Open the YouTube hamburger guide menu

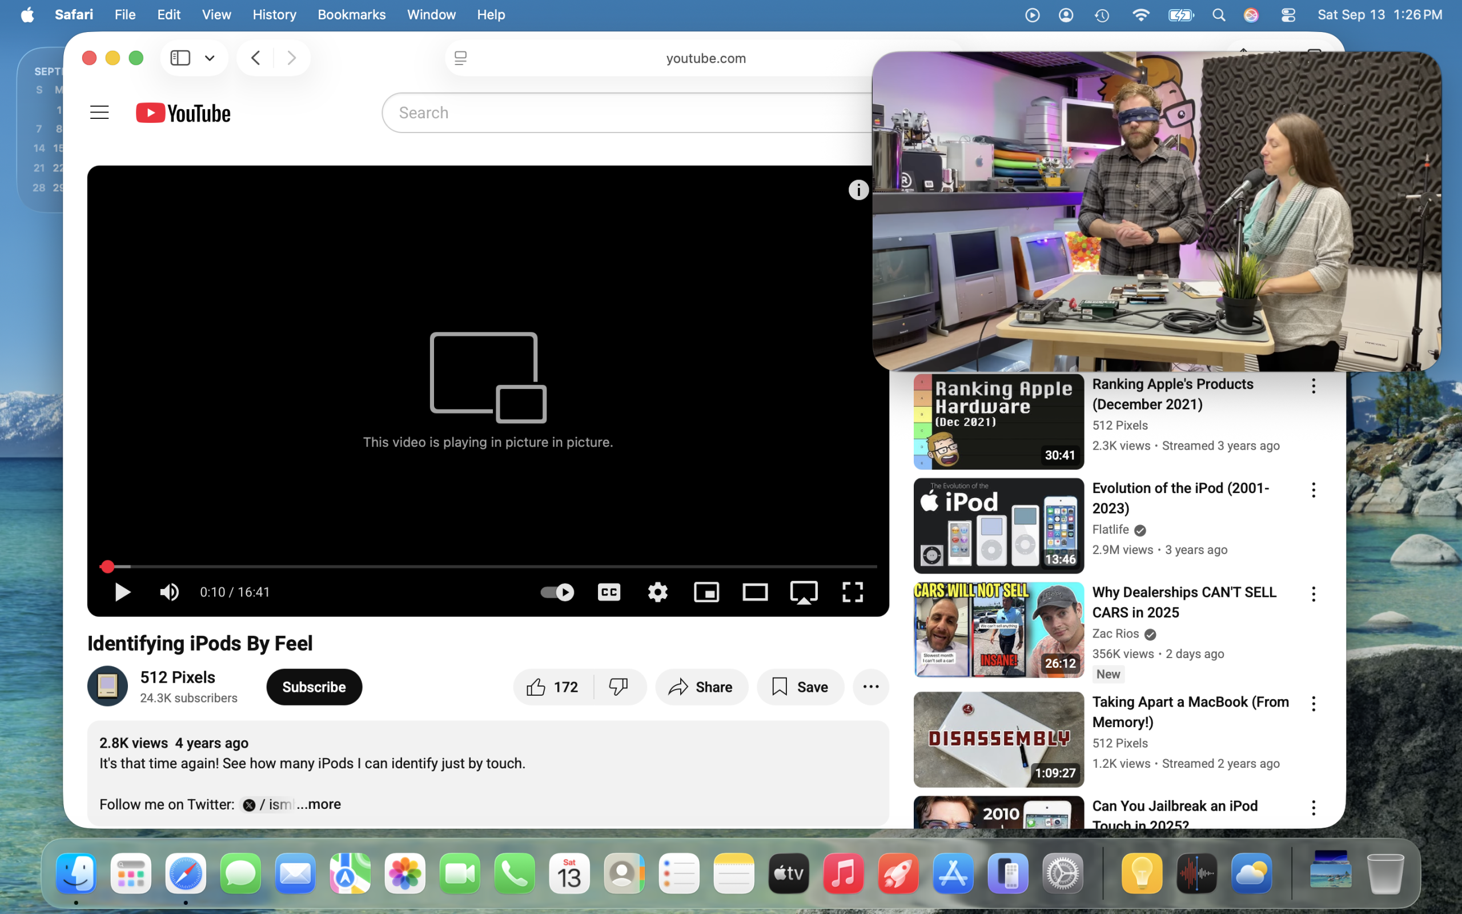coord(99,113)
